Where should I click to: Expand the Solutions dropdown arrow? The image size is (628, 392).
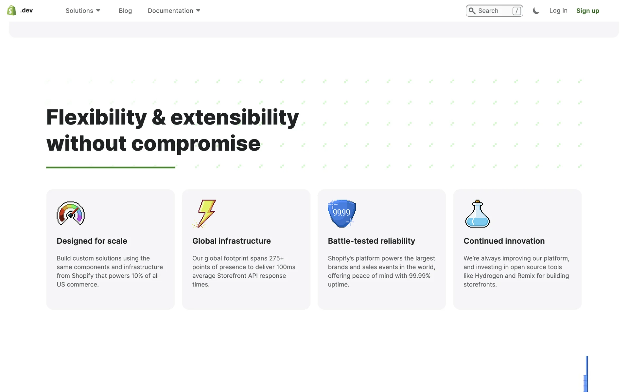98,11
